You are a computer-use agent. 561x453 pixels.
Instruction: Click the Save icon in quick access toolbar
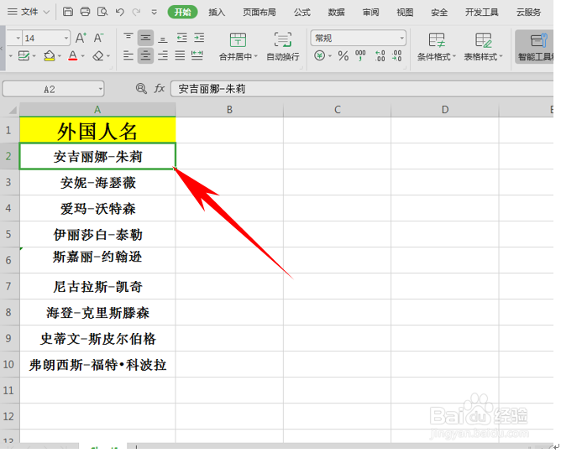coord(68,12)
